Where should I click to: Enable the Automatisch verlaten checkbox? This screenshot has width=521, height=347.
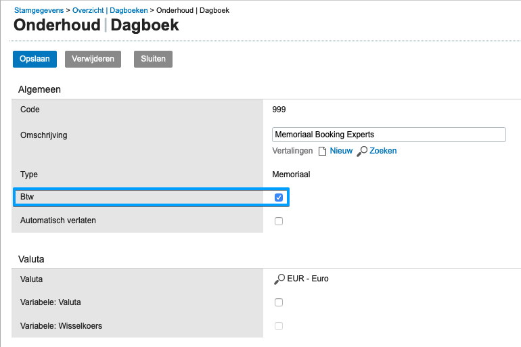coord(279,221)
